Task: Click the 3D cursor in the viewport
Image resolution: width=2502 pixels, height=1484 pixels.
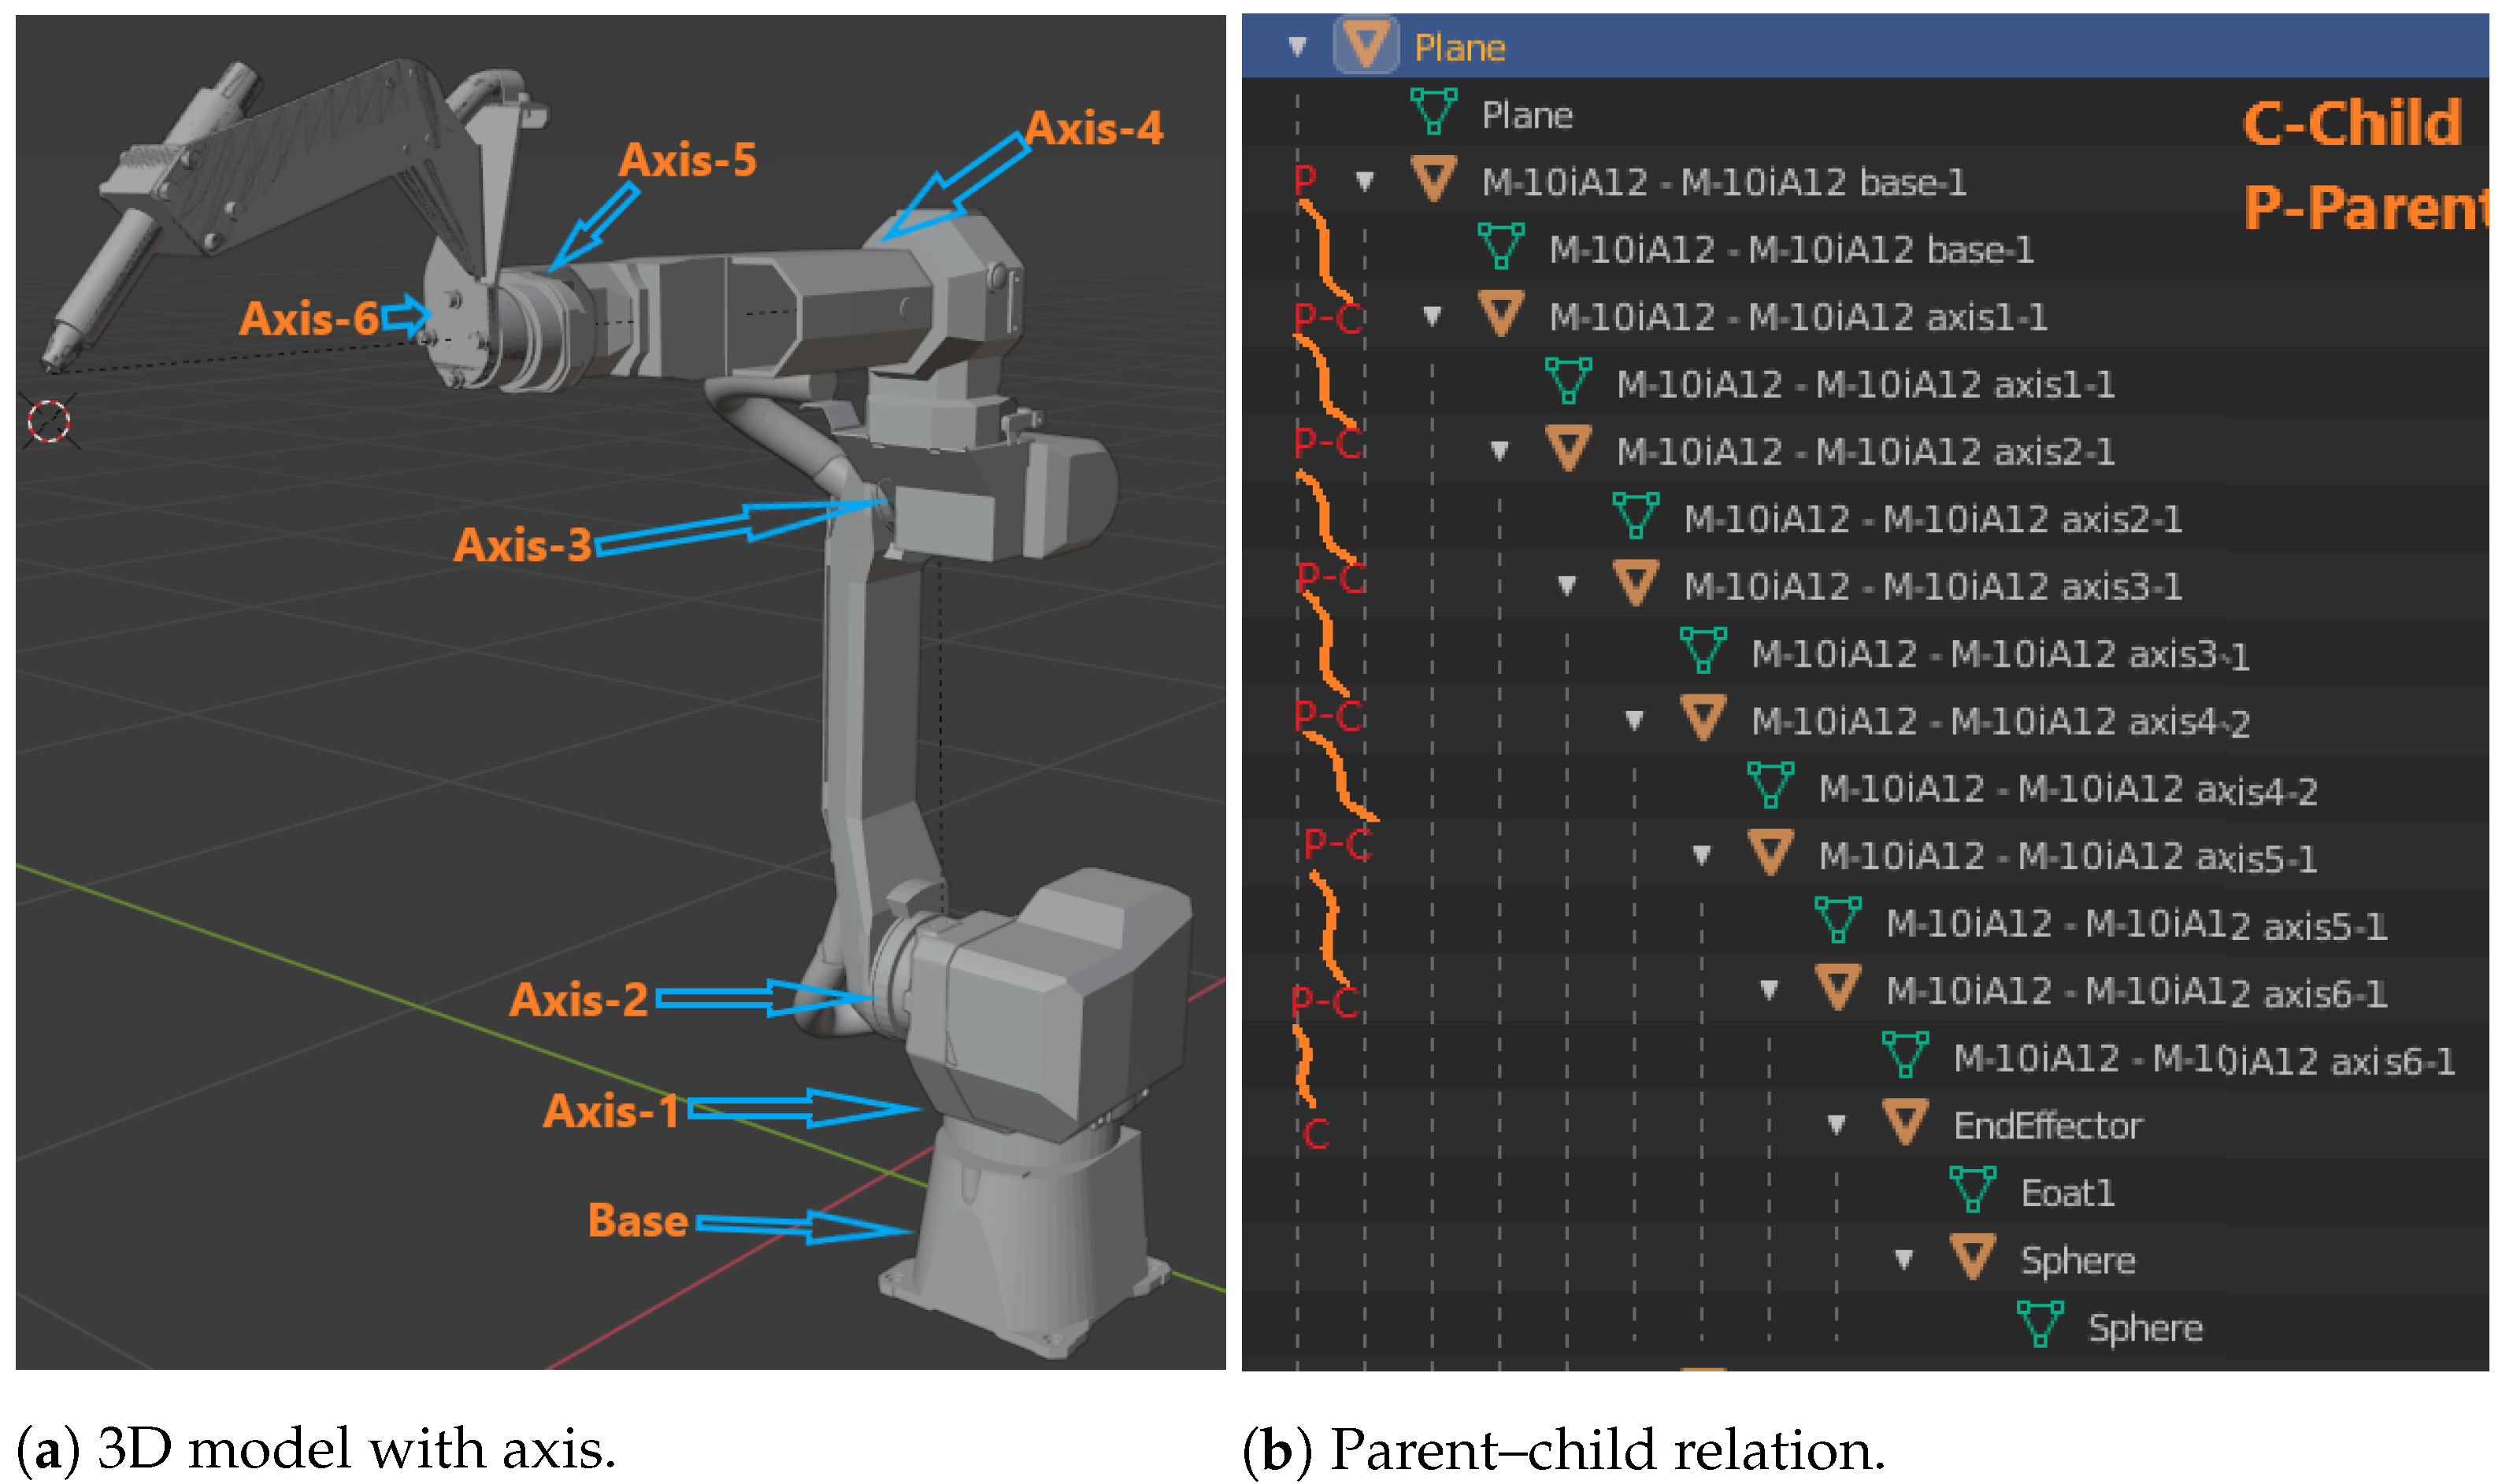Action: coord(48,421)
